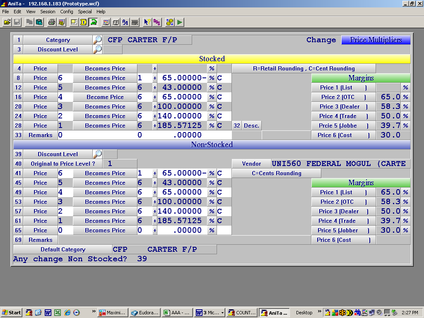Click the percent field on Stocked line 8
Image resolution: width=424 pixels, height=318 pixels.
coord(182,78)
